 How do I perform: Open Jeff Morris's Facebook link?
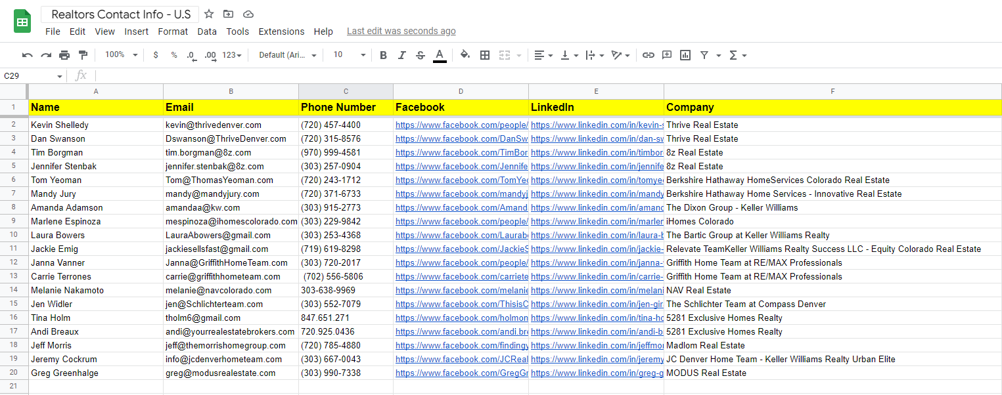[461, 345]
